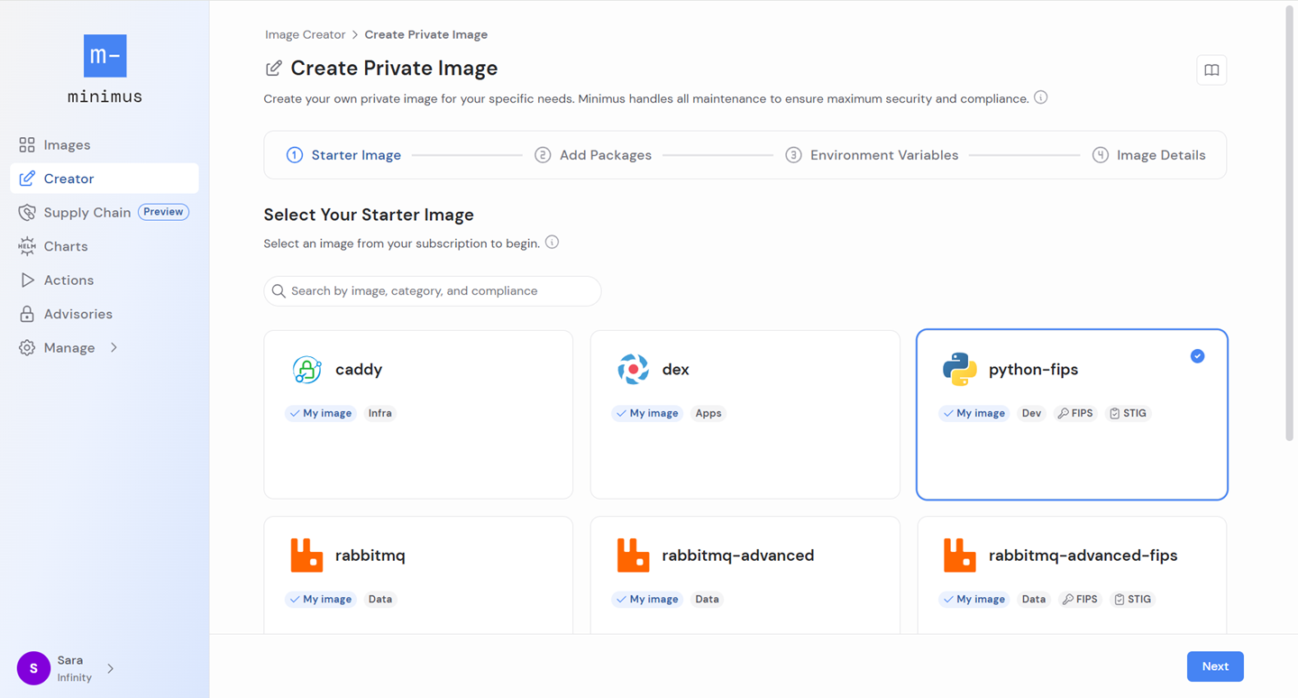Image resolution: width=1298 pixels, height=698 pixels.
Task: Open Image Creator via the breadcrumb link
Action: pos(305,33)
